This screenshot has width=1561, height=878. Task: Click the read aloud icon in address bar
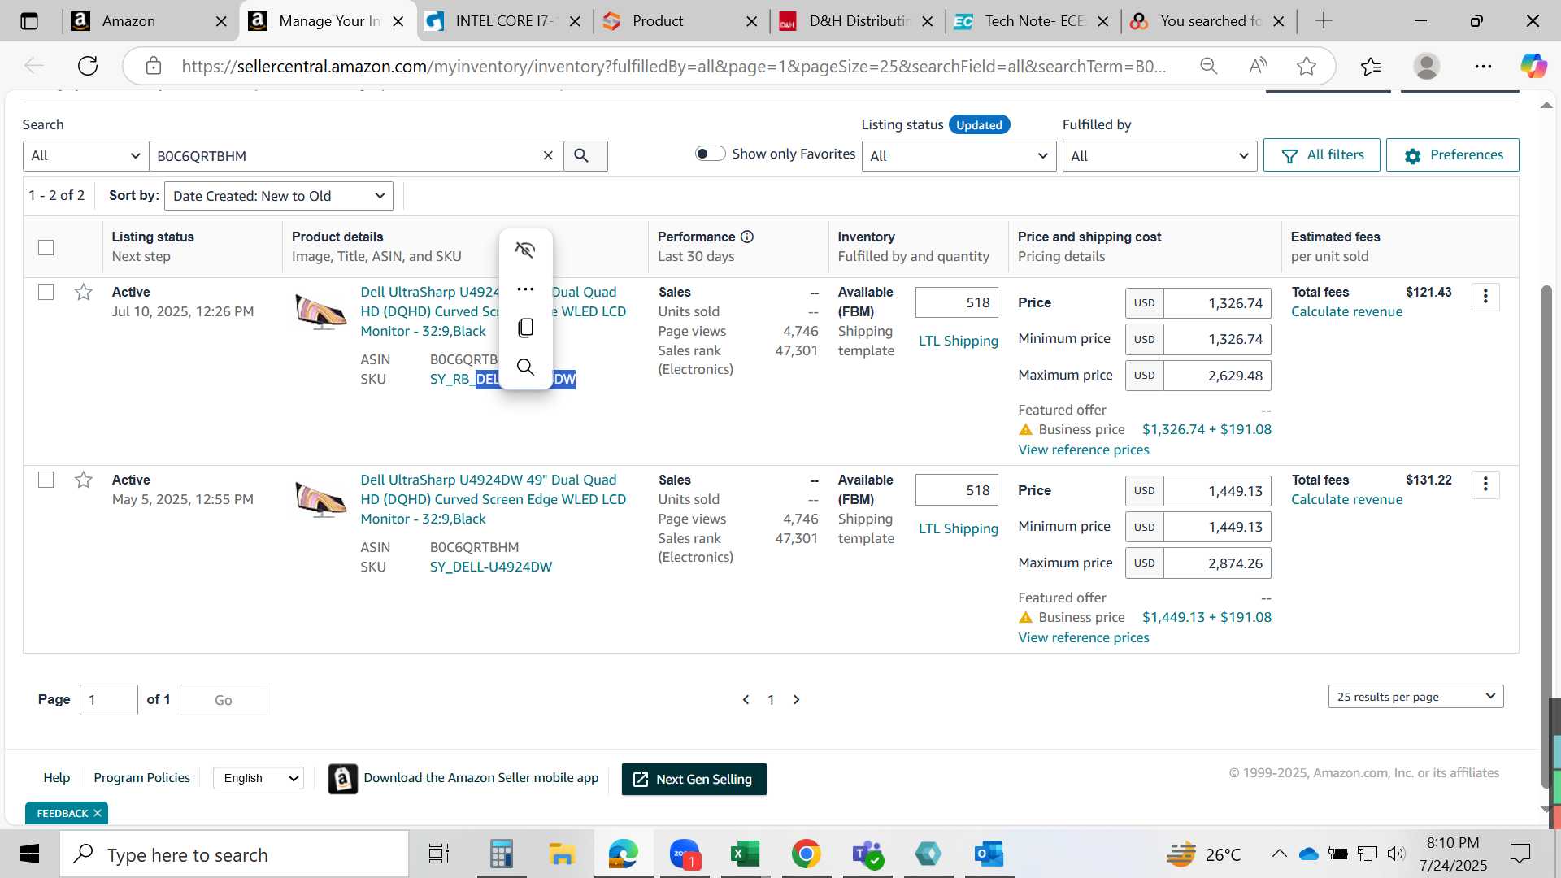pyautogui.click(x=1258, y=66)
